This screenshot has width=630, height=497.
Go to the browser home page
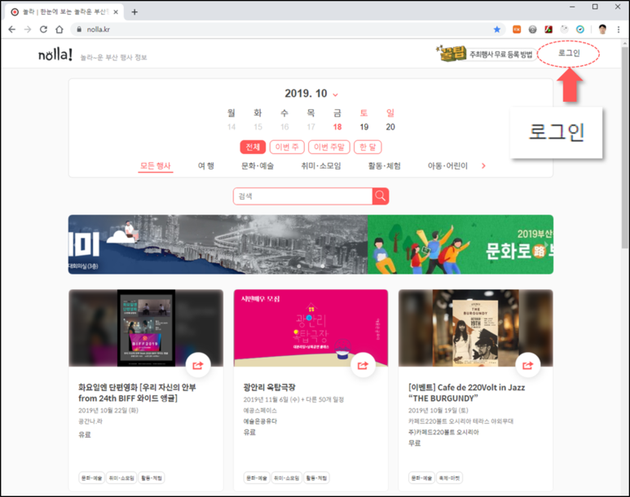(59, 29)
